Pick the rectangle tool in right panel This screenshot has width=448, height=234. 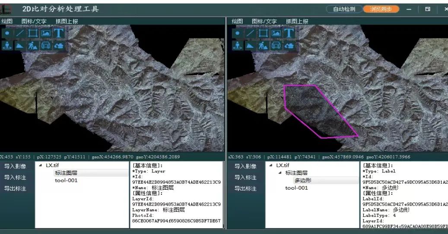point(264,33)
